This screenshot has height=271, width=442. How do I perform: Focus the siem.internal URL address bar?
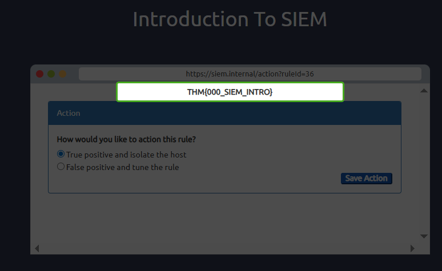(x=250, y=74)
